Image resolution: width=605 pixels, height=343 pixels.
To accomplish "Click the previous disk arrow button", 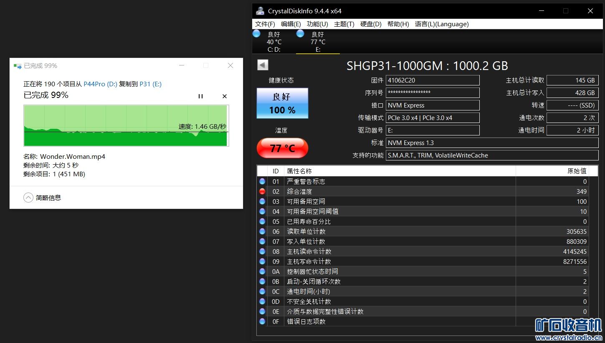I will pos(263,65).
